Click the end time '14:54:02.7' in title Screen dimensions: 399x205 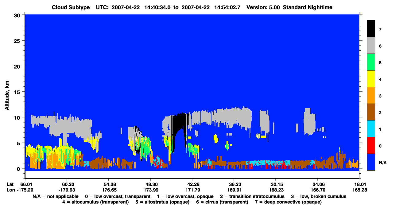pyautogui.click(x=227, y=7)
